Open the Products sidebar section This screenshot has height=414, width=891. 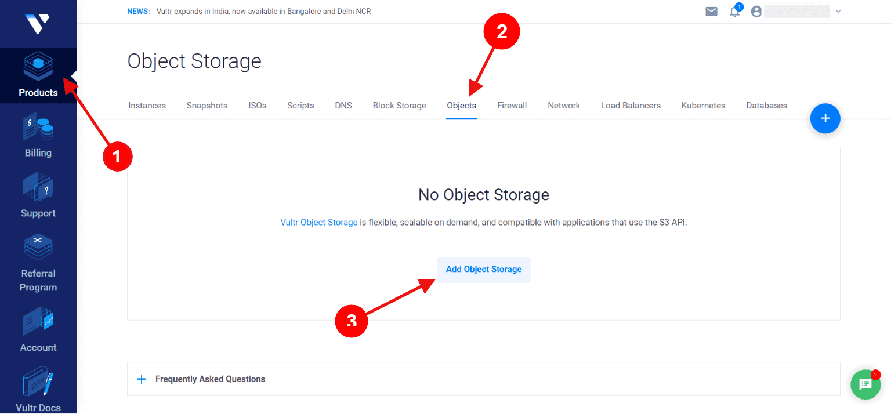38,75
